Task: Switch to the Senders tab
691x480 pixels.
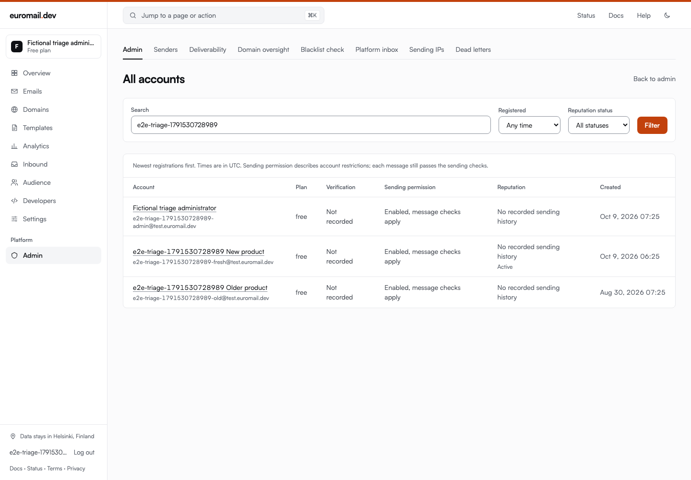Action: click(x=166, y=49)
